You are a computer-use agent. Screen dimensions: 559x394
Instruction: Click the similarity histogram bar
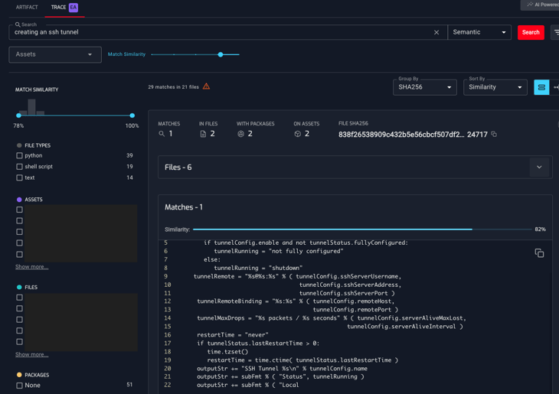tap(31, 107)
